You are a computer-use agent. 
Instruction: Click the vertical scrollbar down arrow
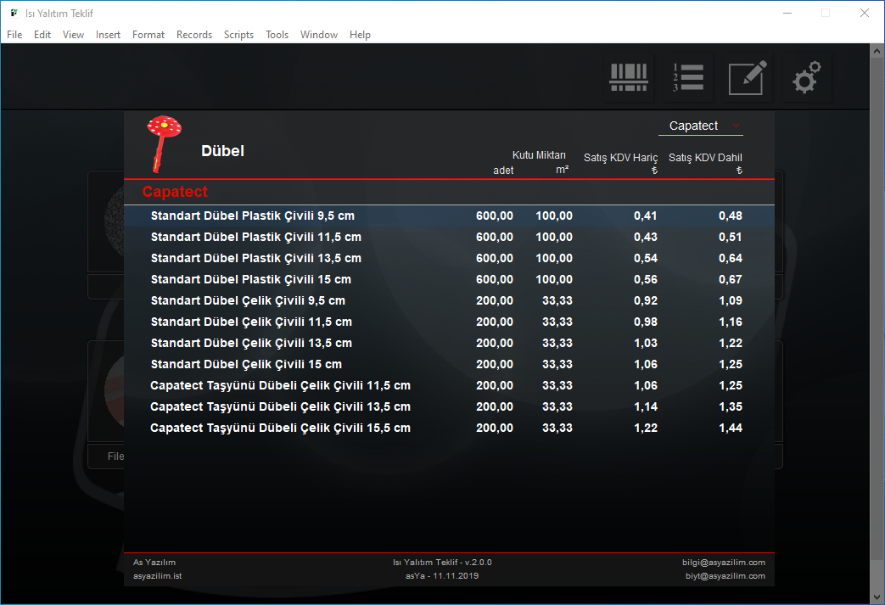(x=877, y=597)
